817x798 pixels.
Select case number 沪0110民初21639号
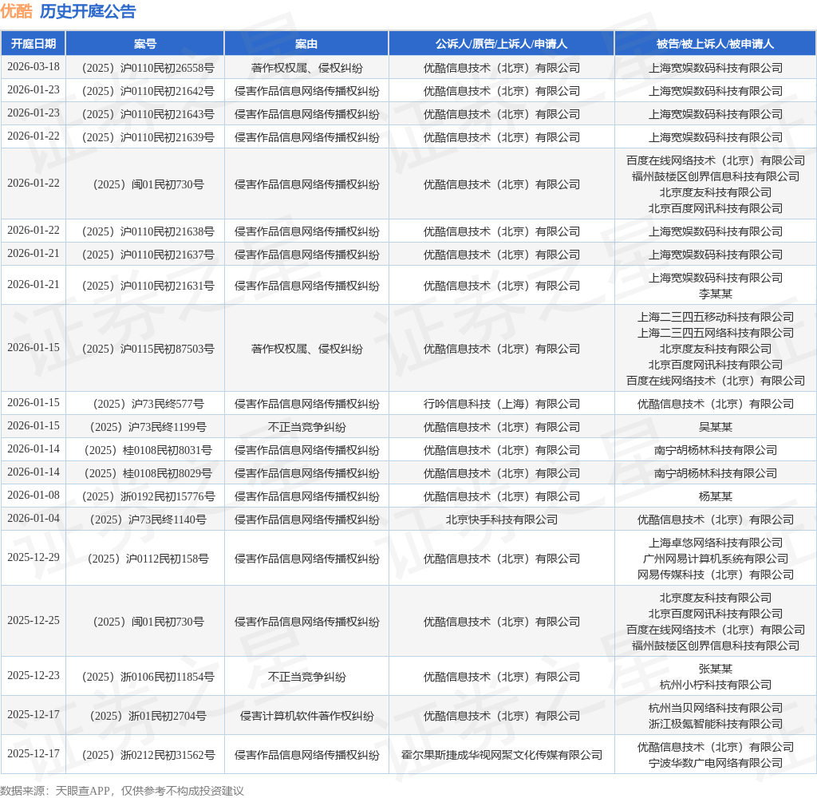148,137
